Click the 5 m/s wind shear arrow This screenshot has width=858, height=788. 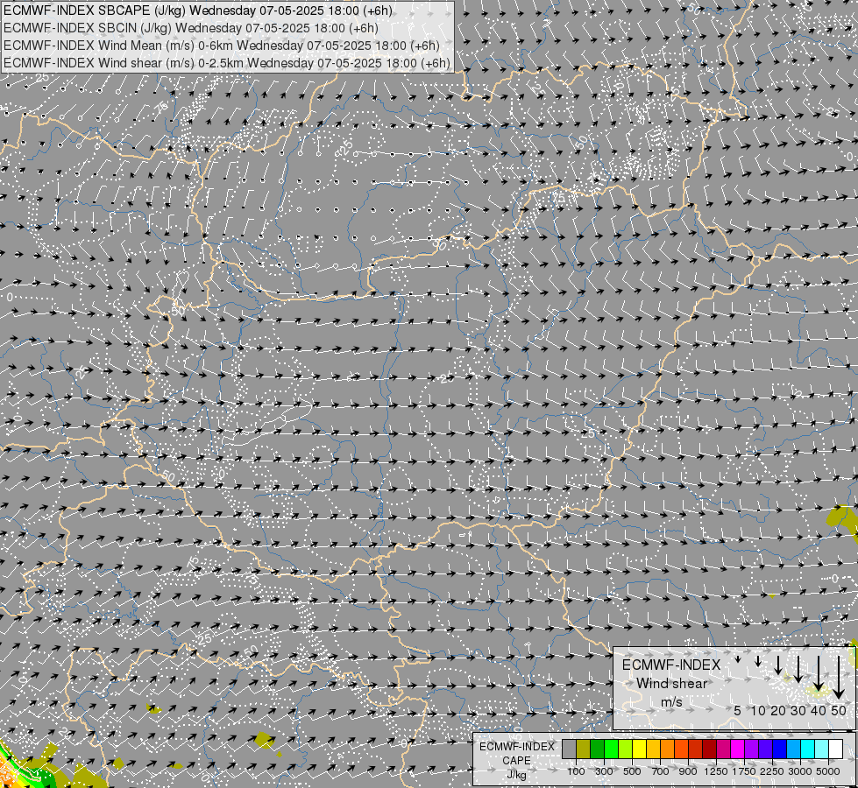[738, 659]
